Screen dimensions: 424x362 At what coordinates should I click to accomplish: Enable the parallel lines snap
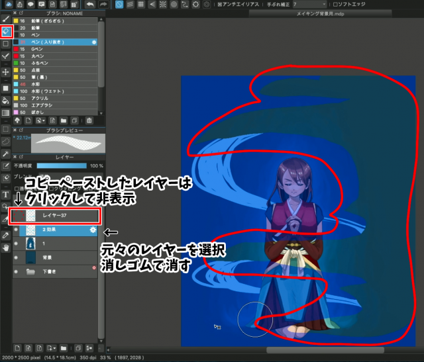(x=130, y=5)
